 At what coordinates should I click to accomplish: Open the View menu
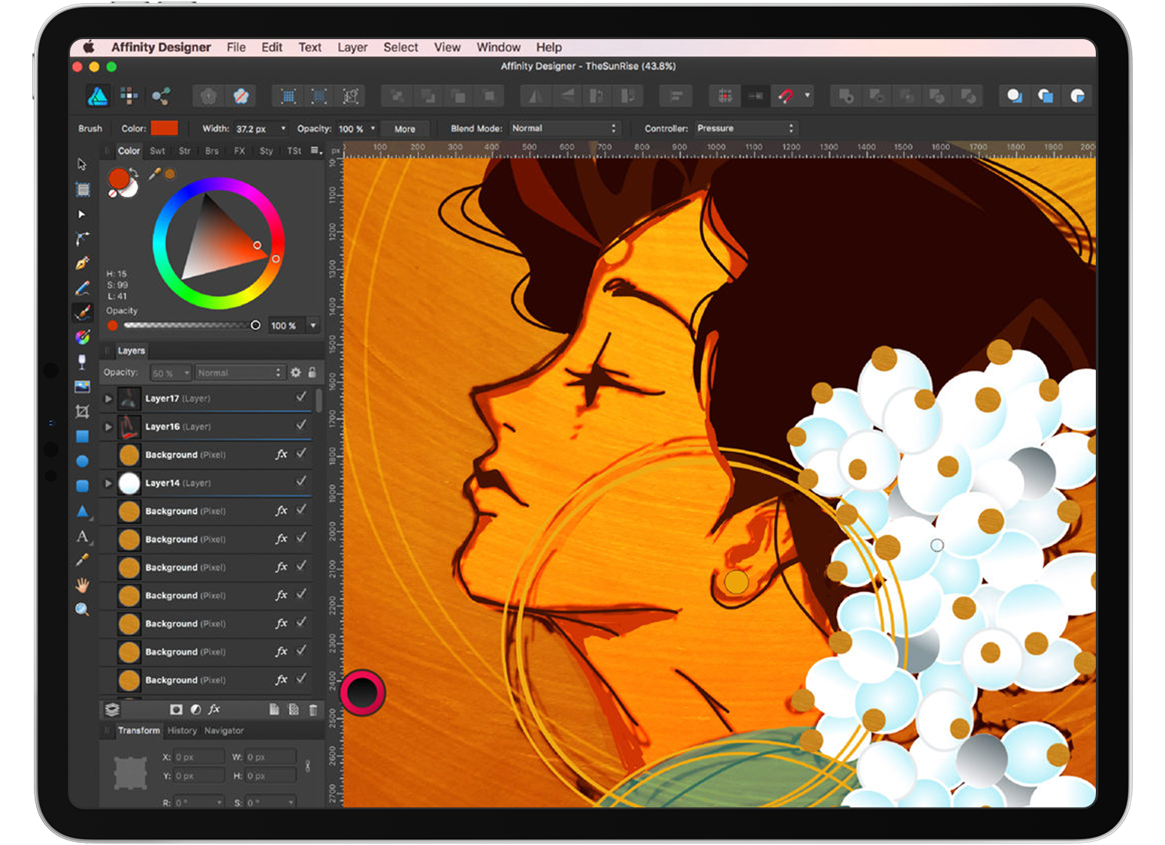pyautogui.click(x=447, y=47)
